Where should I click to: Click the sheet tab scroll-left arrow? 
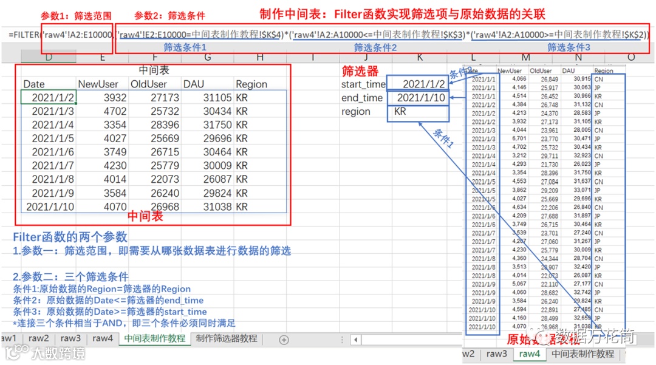pos(355,339)
